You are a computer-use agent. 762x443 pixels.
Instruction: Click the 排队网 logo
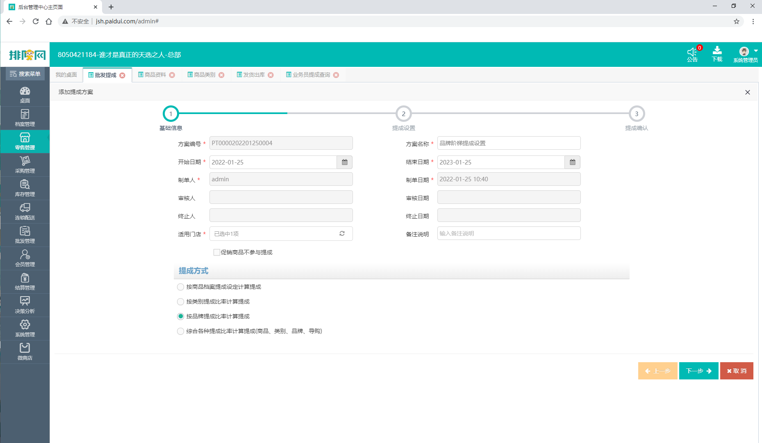(x=27, y=55)
